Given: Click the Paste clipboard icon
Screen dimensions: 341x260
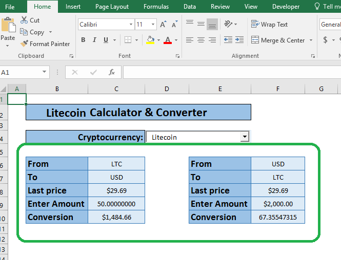Looking at the screenshot, I should pyautogui.click(x=9, y=25).
